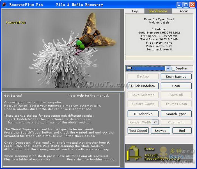Open the Help tab
Image resolution: width=197 pixels, height=169 pixels.
point(135,11)
